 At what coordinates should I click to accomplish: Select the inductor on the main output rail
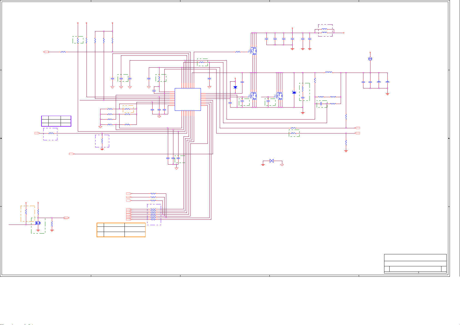point(329,73)
